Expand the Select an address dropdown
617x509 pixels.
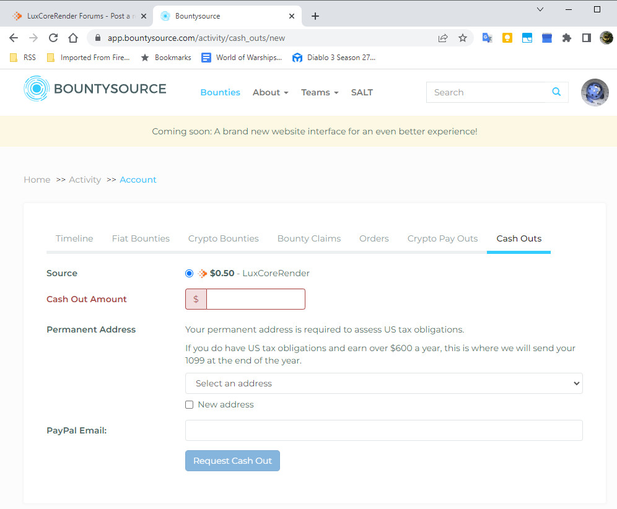(383, 383)
